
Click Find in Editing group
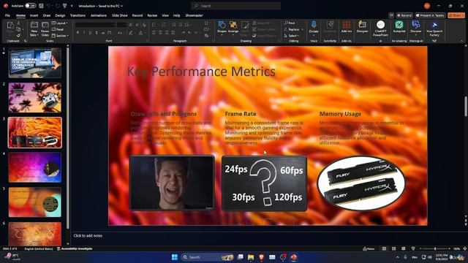290,23
